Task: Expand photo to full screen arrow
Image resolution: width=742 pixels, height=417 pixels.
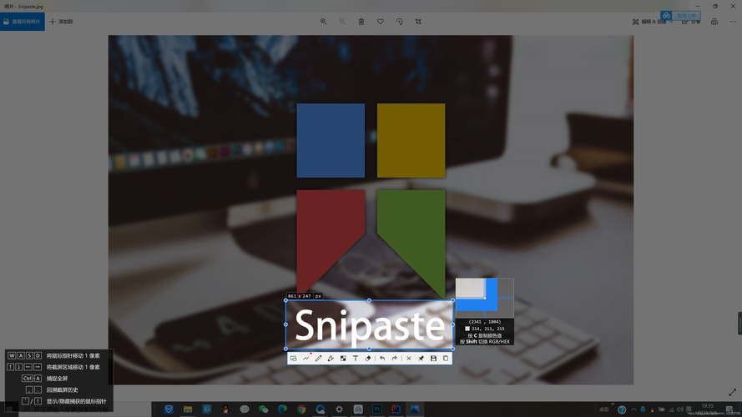Action: [732, 393]
